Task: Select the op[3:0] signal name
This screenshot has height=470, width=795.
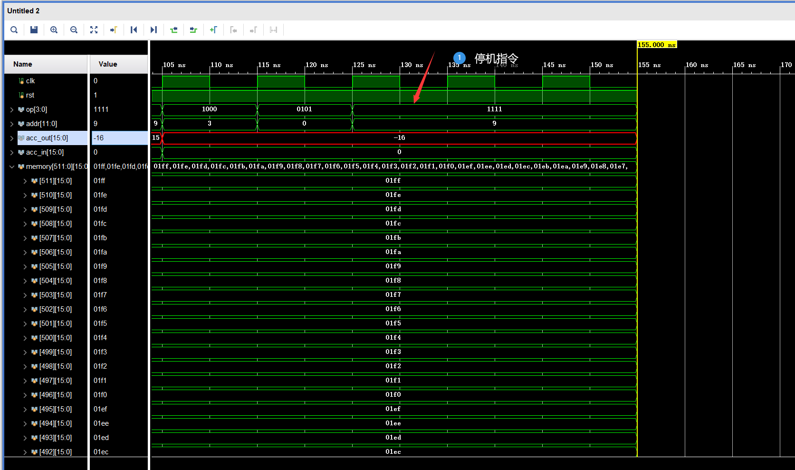Action: 37,109
